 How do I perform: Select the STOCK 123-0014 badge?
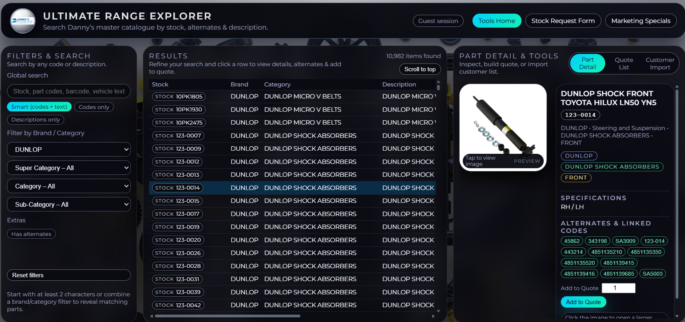(177, 188)
